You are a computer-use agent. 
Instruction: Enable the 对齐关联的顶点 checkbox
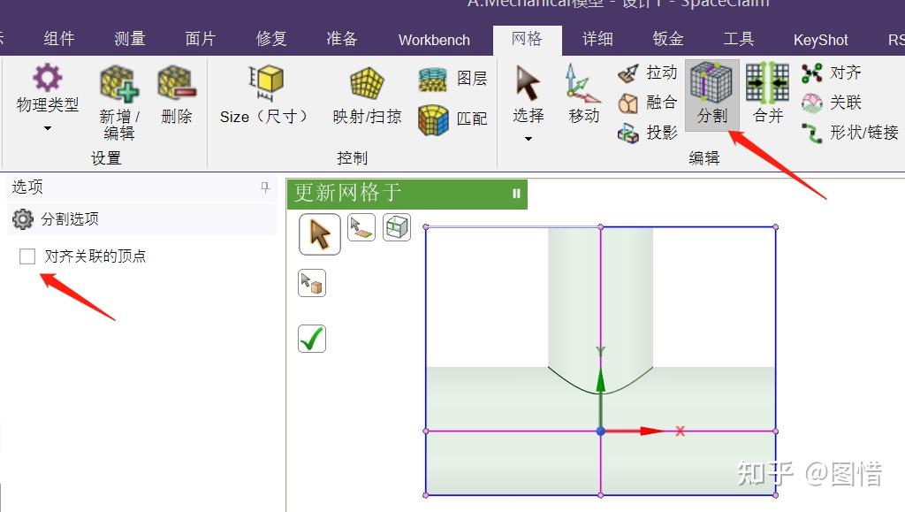[x=27, y=256]
